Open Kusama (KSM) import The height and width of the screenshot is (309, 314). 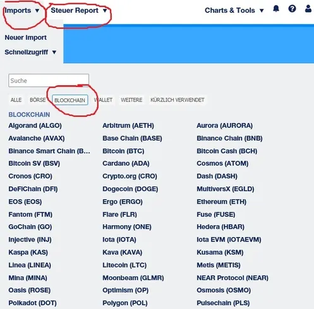point(220,252)
